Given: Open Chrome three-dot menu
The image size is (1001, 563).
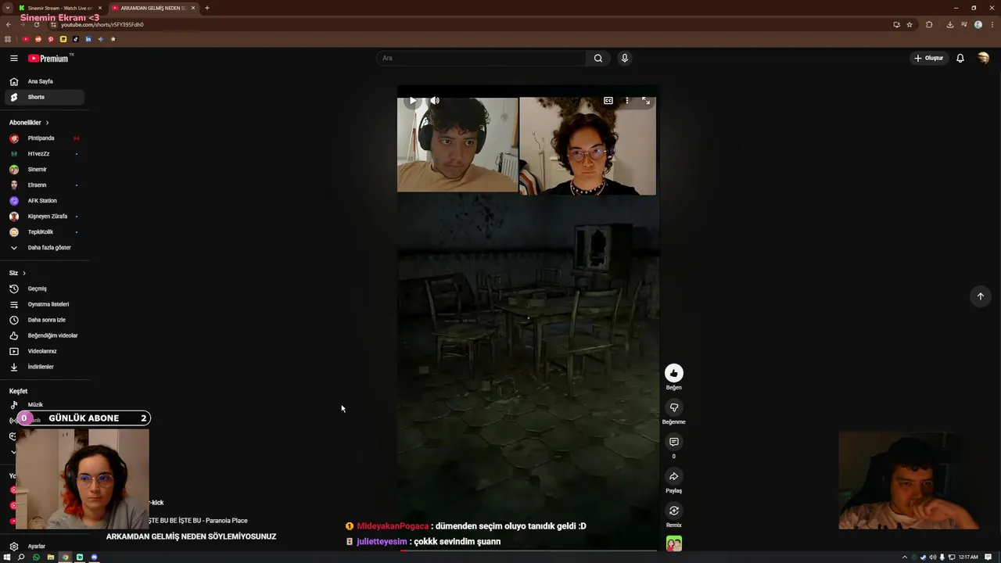Looking at the screenshot, I should click(x=992, y=24).
